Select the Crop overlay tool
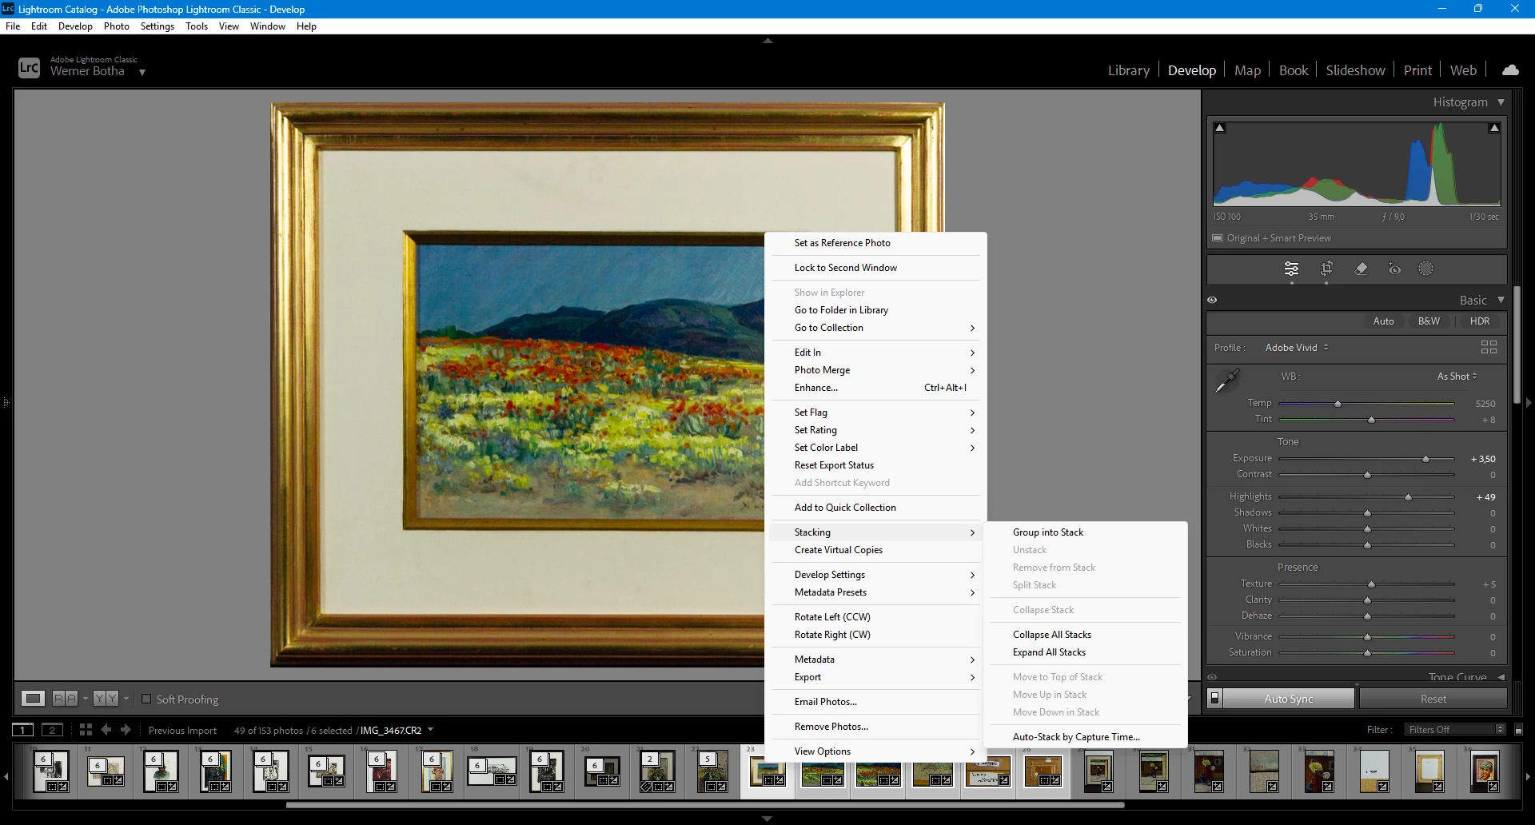Screen dimensions: 1535x825 pos(1326,269)
